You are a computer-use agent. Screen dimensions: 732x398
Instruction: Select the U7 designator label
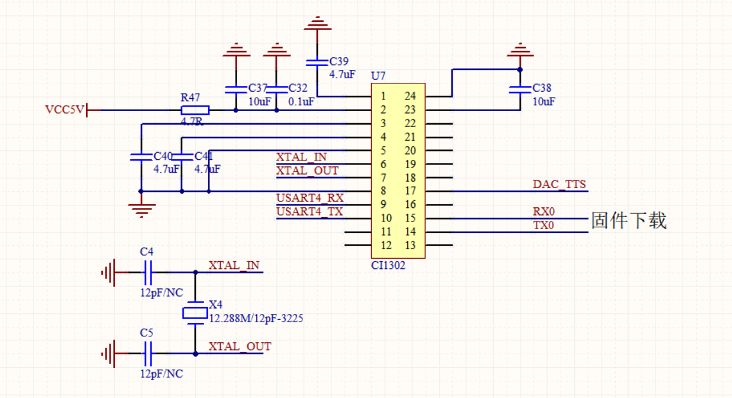[x=378, y=76]
